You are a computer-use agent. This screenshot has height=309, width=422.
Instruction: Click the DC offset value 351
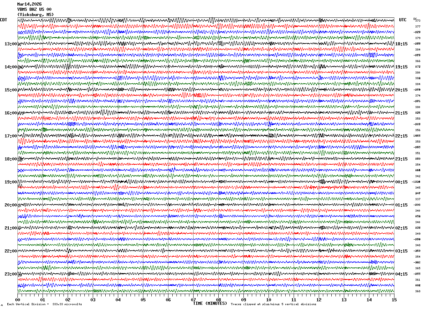[x=417, y=153]
